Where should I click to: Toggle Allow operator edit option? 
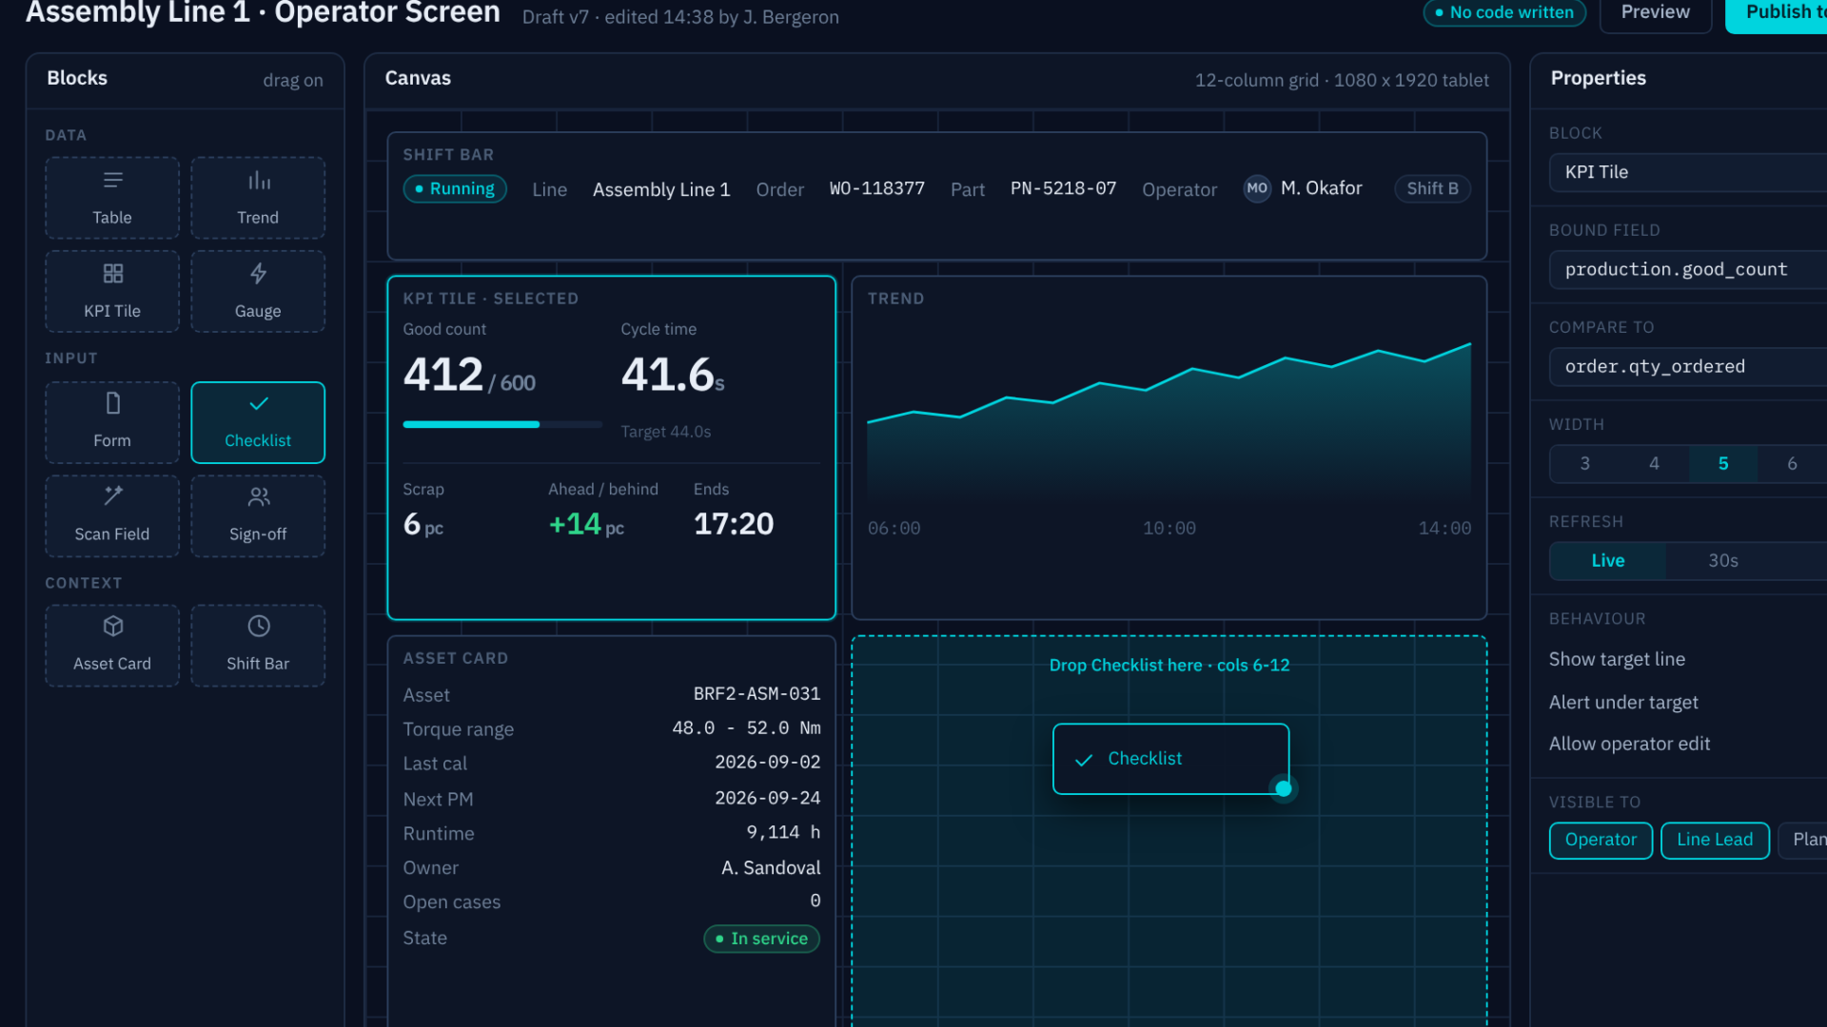tap(1629, 744)
